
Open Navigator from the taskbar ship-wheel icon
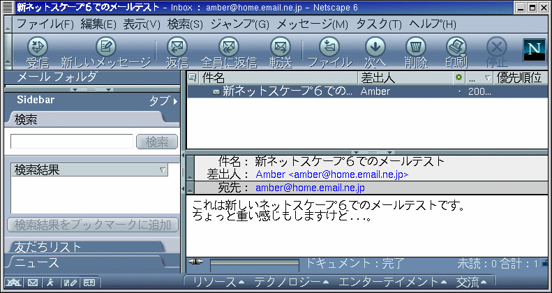(13, 283)
